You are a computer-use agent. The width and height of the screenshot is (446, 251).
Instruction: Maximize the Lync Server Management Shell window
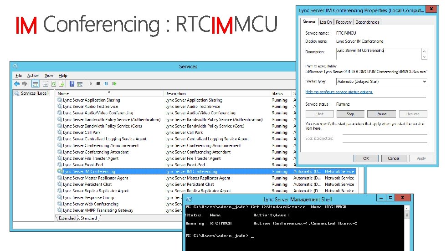pos(391,198)
